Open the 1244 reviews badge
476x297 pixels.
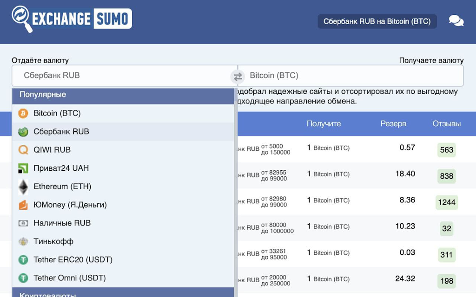tap(447, 202)
